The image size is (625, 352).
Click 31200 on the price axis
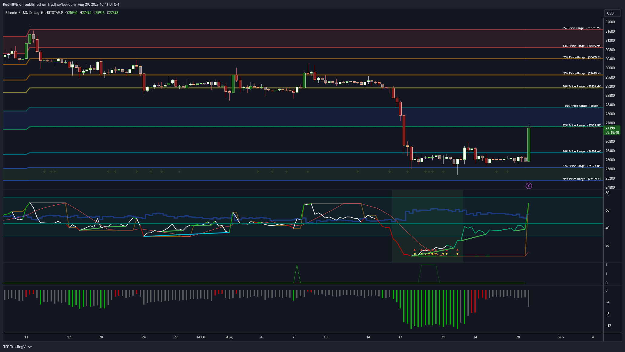coord(610,41)
